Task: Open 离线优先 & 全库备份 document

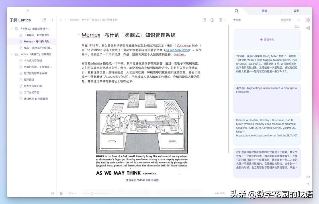Action: pyautogui.click(x=36, y=99)
